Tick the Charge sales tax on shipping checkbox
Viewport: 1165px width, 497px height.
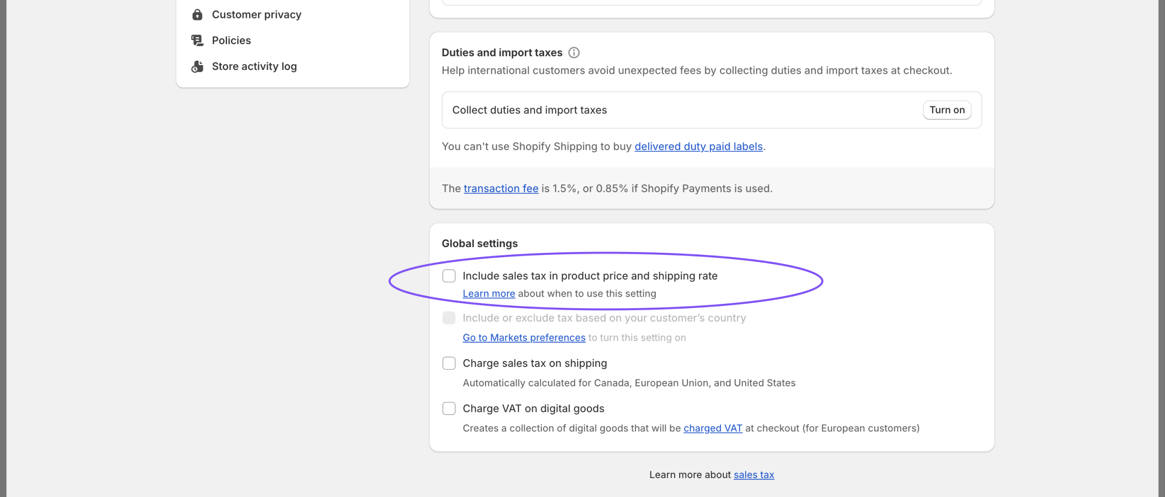pyautogui.click(x=449, y=364)
